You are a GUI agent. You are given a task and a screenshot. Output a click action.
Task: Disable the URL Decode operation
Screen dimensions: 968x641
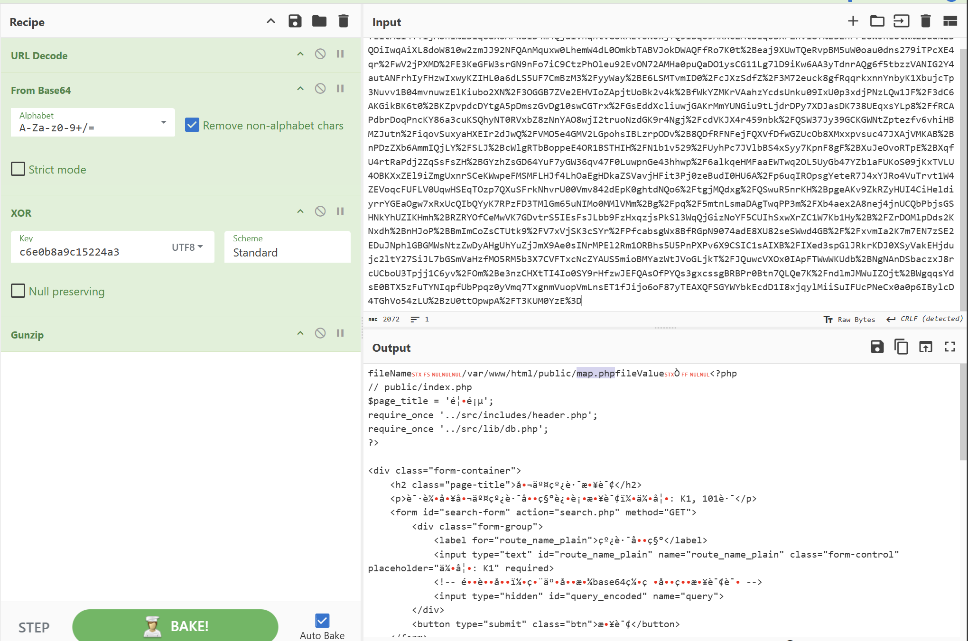tap(320, 54)
